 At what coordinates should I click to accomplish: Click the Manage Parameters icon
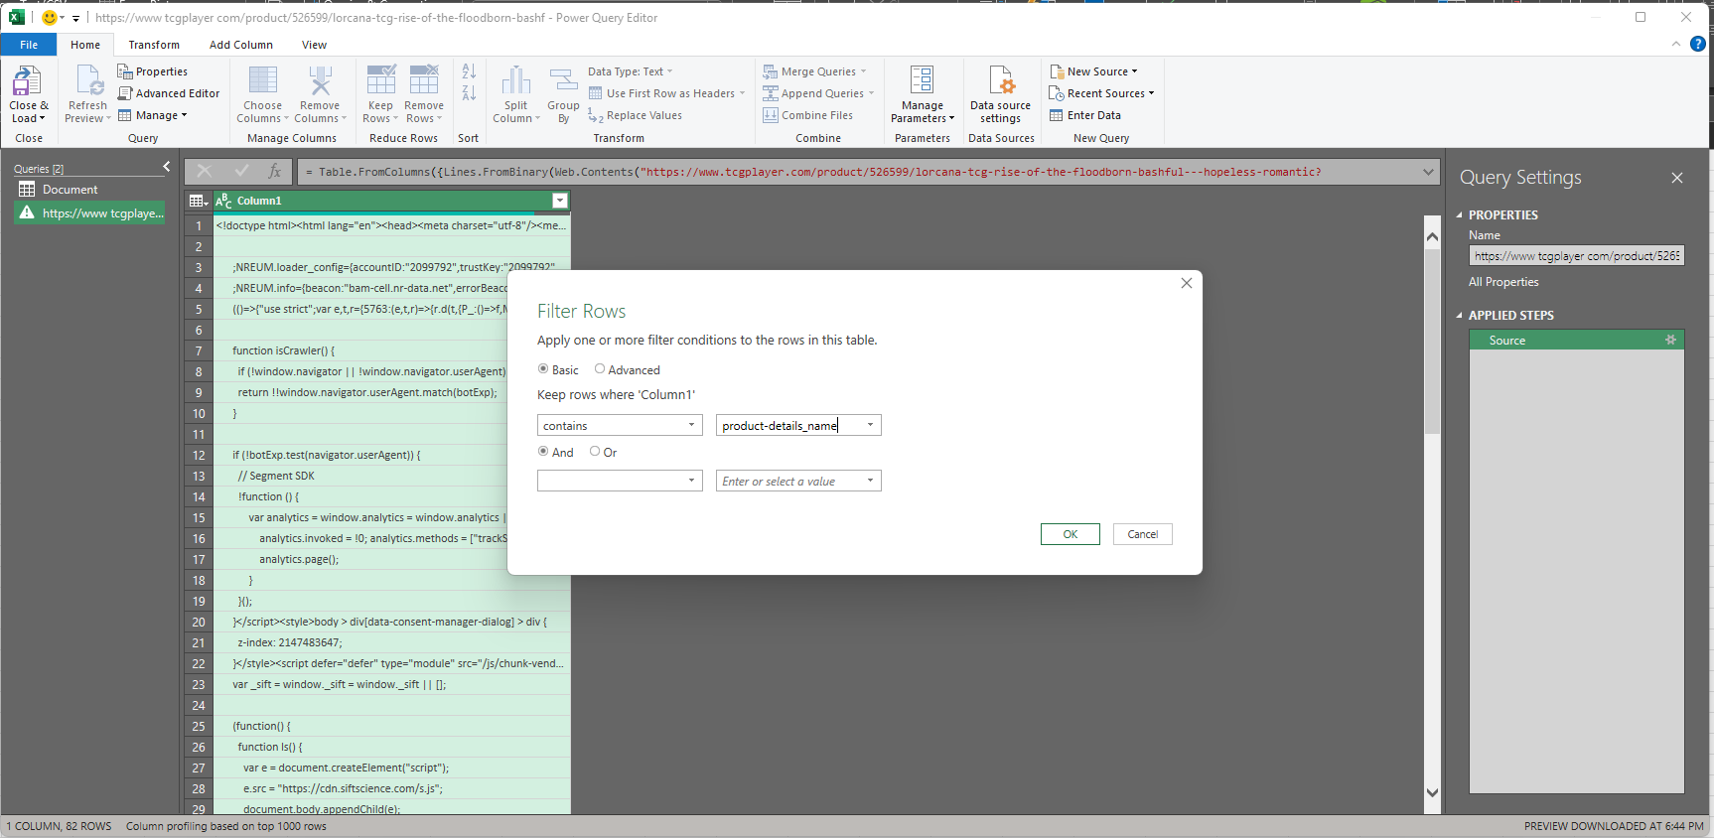click(923, 81)
